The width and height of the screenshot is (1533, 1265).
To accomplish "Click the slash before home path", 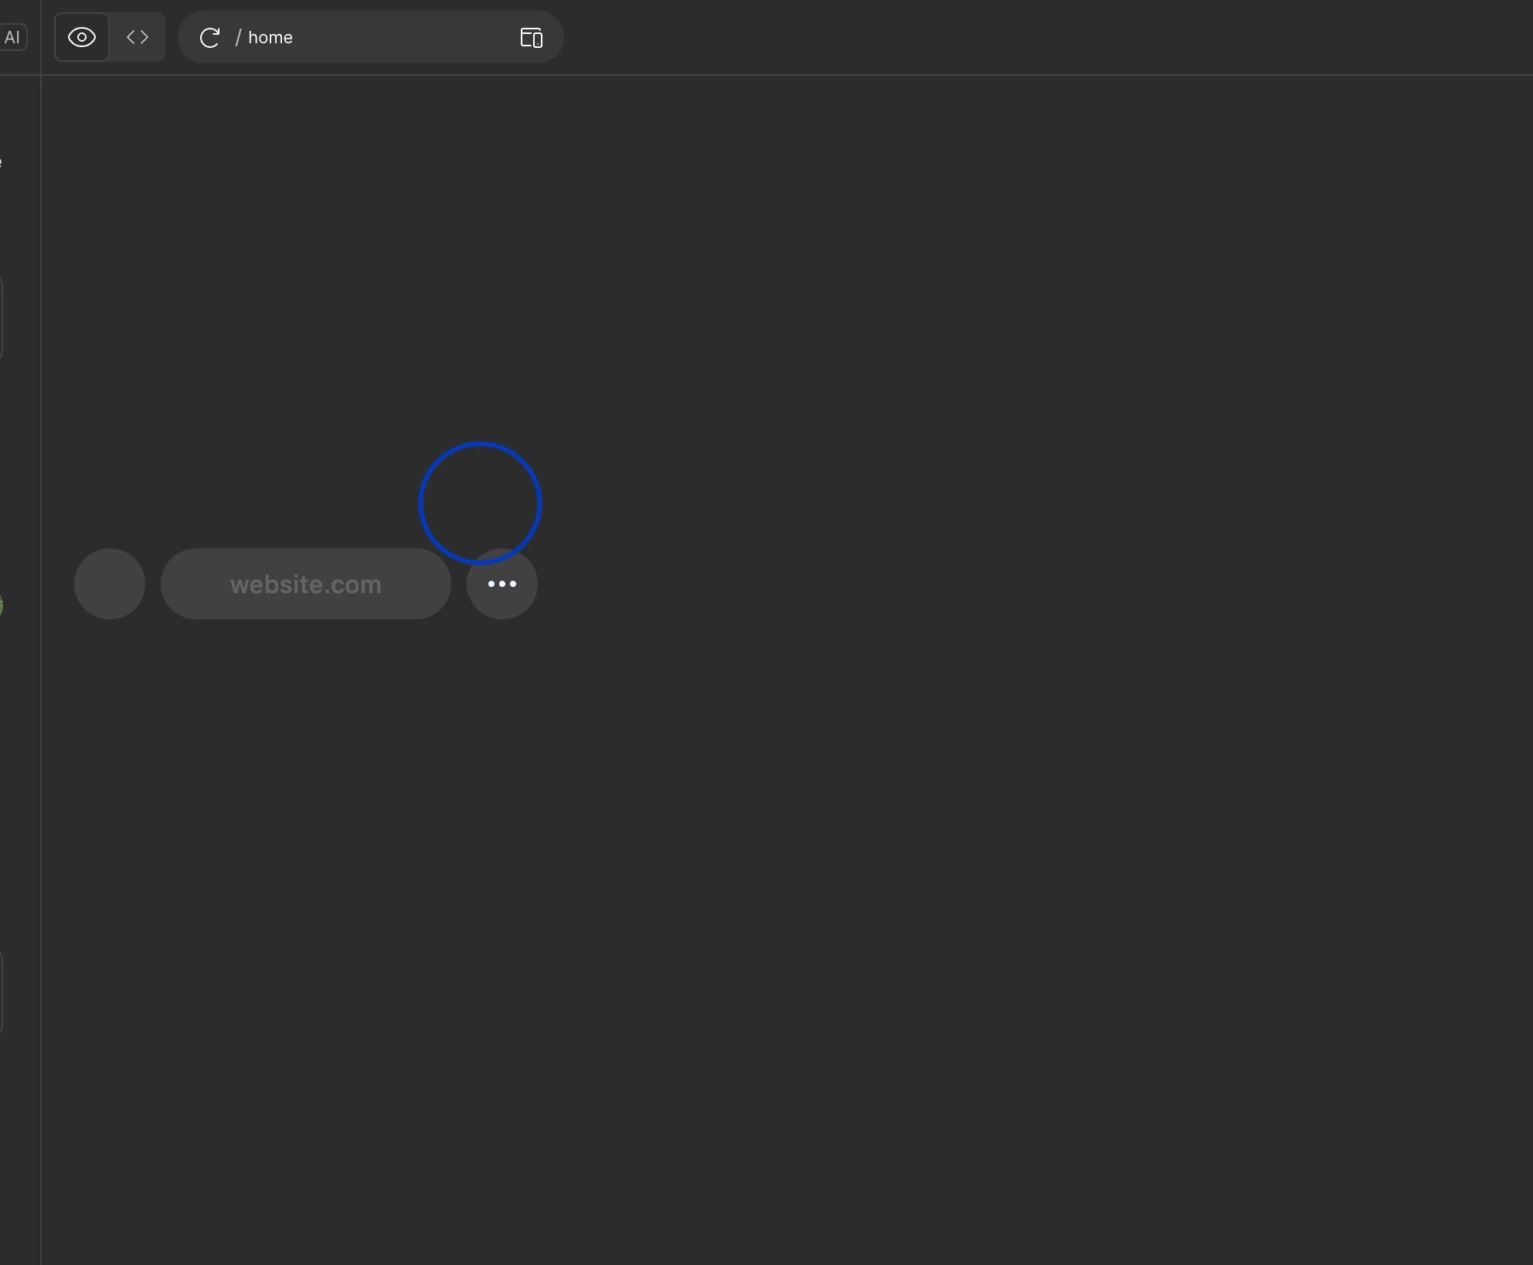I will click(x=238, y=37).
